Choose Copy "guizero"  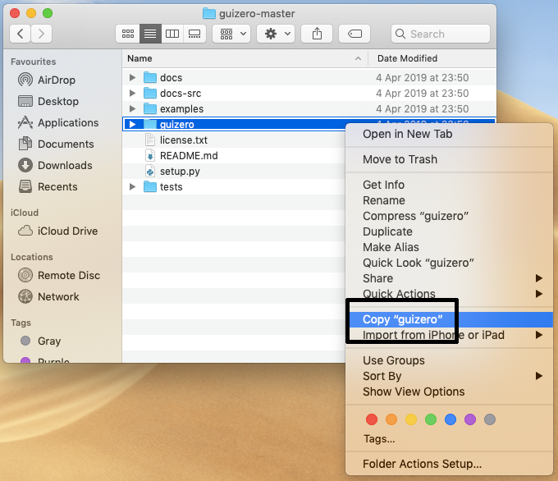[449, 319]
